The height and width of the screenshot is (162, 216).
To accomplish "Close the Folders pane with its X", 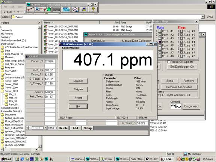I will [39, 23].
